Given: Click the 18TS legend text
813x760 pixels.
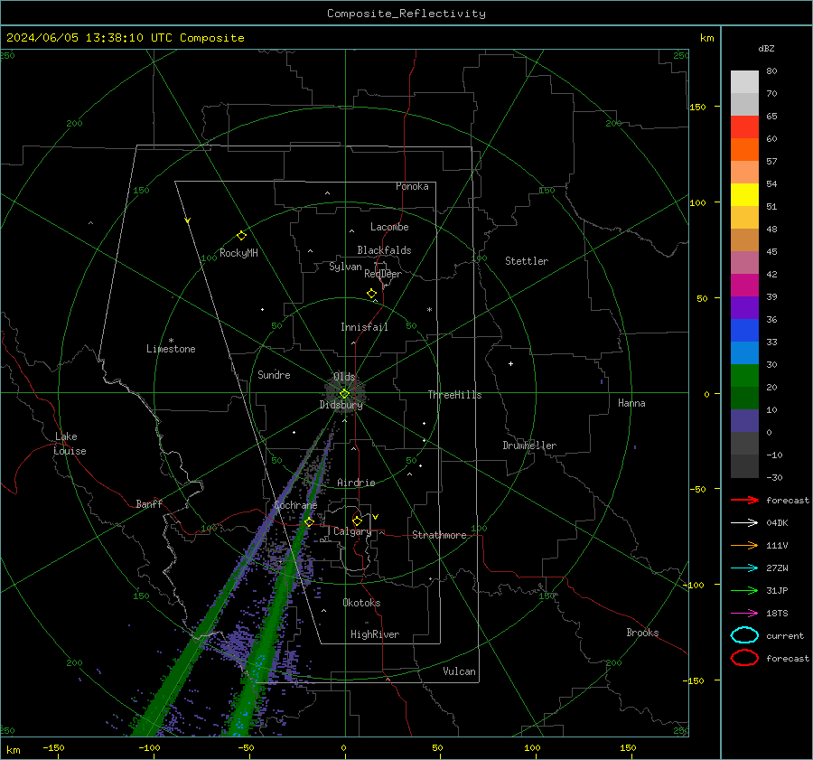Looking at the screenshot, I should [777, 614].
